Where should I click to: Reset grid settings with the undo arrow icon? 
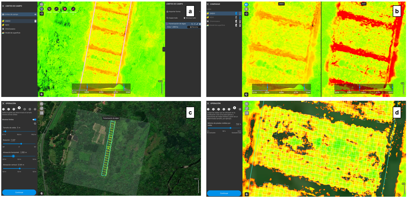pos(35,124)
